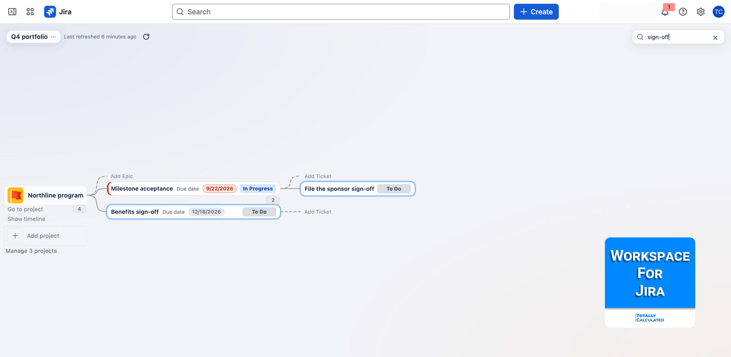Screen dimensions: 731x357
Task: Change Benefits sign-off To Do status
Action: (x=259, y=212)
